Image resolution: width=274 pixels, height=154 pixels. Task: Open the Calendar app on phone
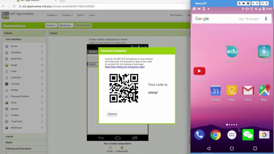[x=215, y=90]
